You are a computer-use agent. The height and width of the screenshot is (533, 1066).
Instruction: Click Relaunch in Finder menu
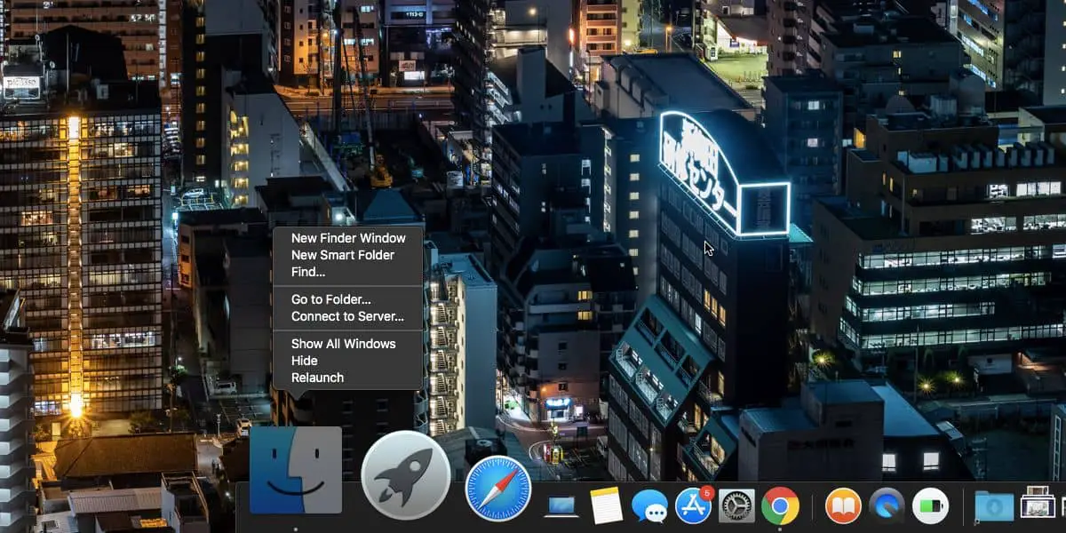coord(317,378)
